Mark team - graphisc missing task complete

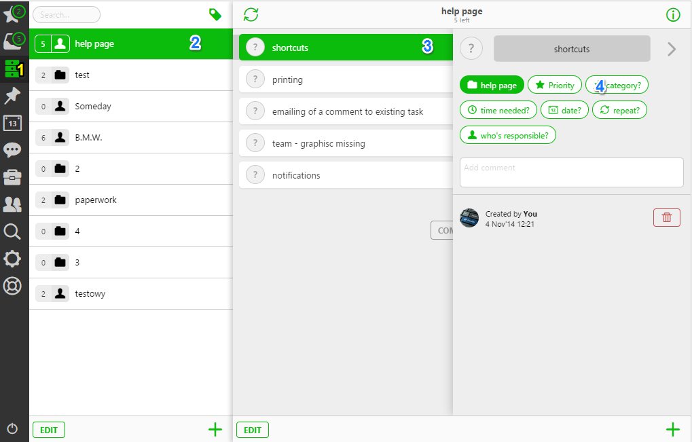[x=255, y=143]
